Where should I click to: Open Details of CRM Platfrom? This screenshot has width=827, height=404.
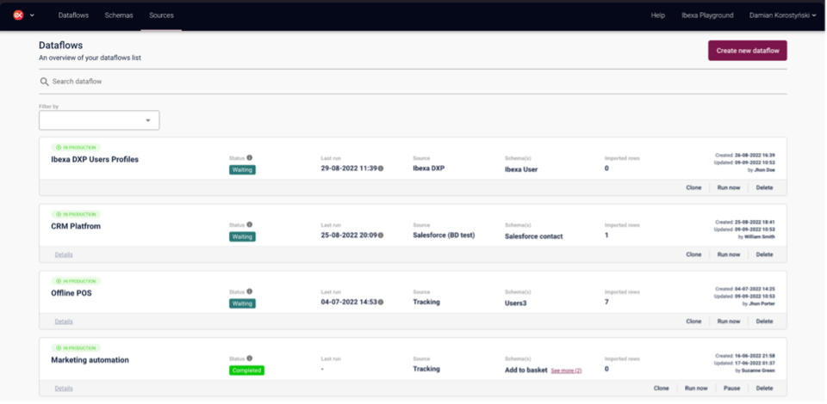coord(64,254)
